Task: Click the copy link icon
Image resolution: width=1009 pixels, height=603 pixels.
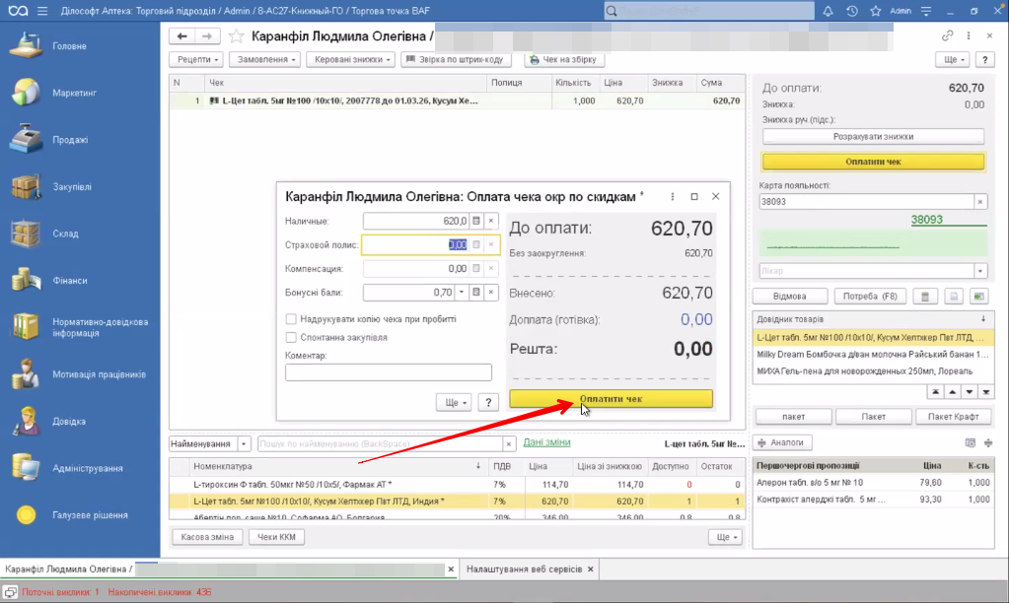Action: (948, 35)
